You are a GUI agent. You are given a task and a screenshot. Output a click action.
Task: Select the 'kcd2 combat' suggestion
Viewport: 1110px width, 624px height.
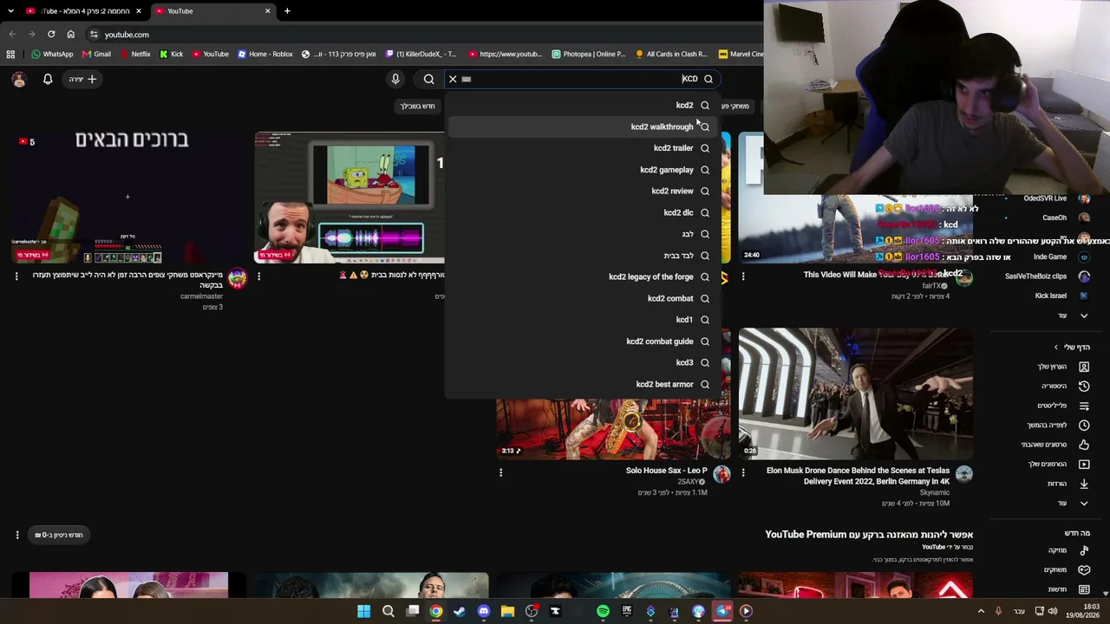[583, 298]
